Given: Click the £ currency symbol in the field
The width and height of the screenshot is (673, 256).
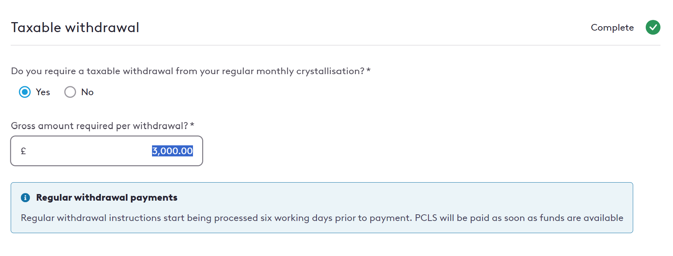Looking at the screenshot, I should [x=23, y=151].
